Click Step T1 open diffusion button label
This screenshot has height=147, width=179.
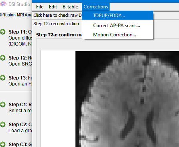click(20, 38)
